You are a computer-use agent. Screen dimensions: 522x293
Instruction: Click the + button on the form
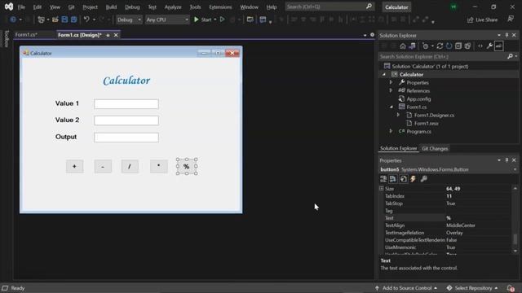[x=74, y=166]
